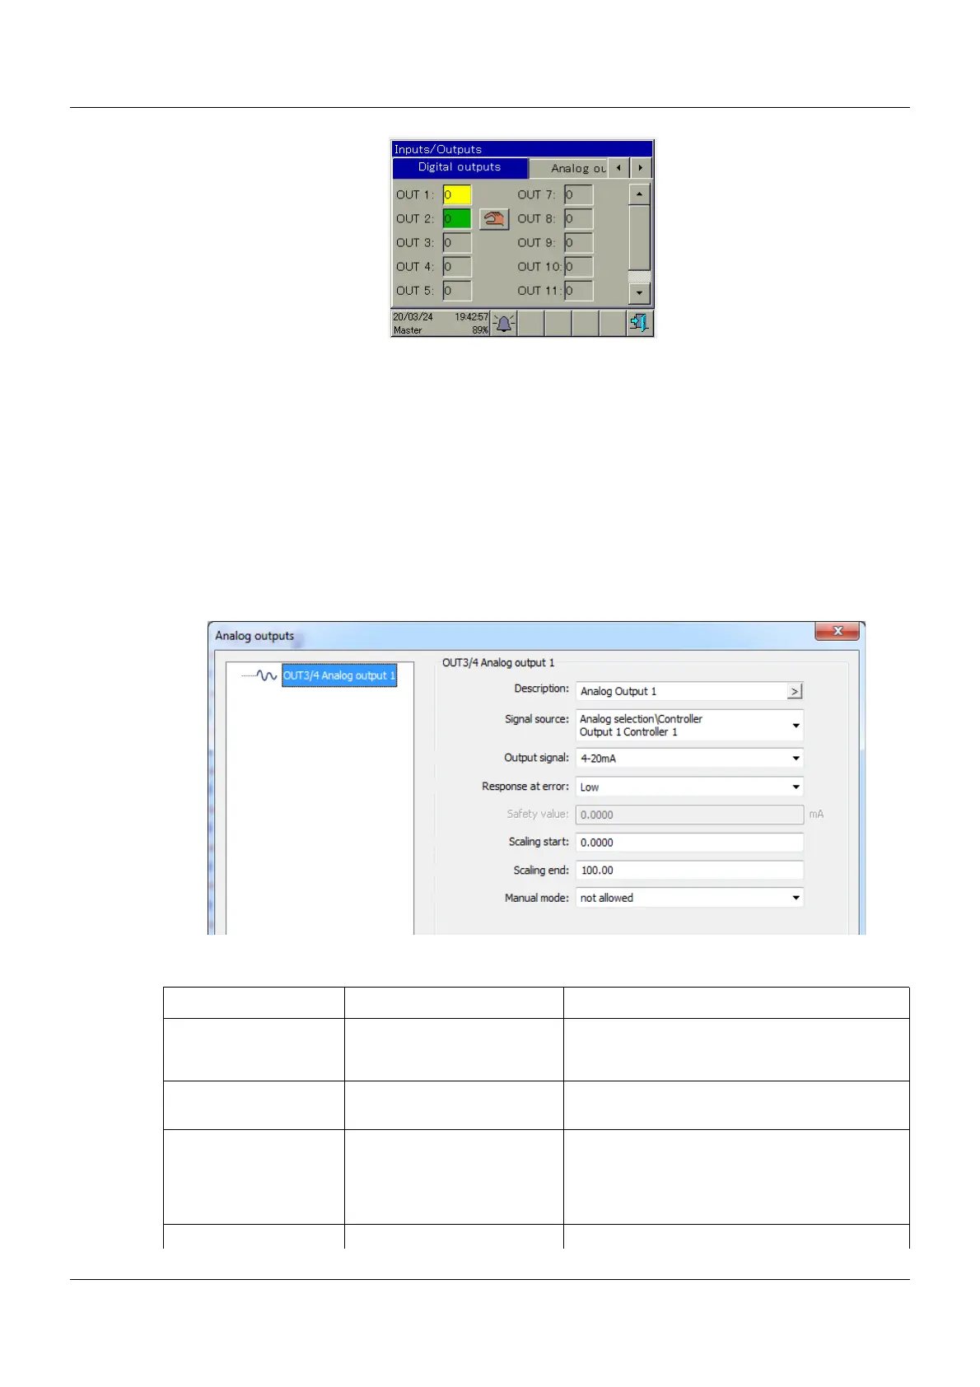Image resolution: width=980 pixels, height=1387 pixels.
Task: Click the OUT 1 label
Action: click(x=415, y=195)
